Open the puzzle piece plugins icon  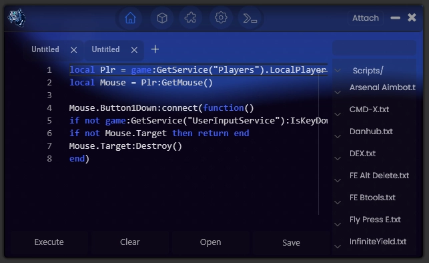tap(190, 18)
